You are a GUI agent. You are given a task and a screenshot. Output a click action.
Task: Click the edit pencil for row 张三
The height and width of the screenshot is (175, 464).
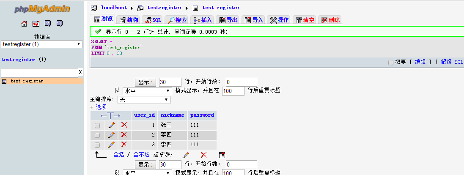(x=111, y=126)
